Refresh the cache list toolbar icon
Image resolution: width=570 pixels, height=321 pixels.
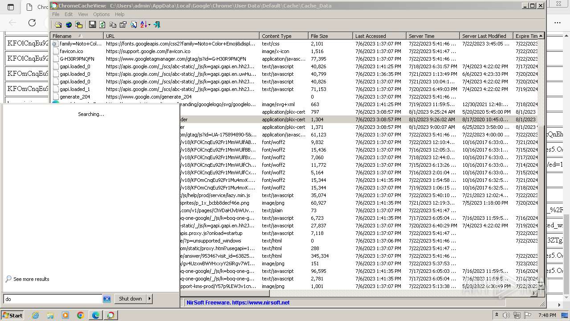click(x=102, y=25)
